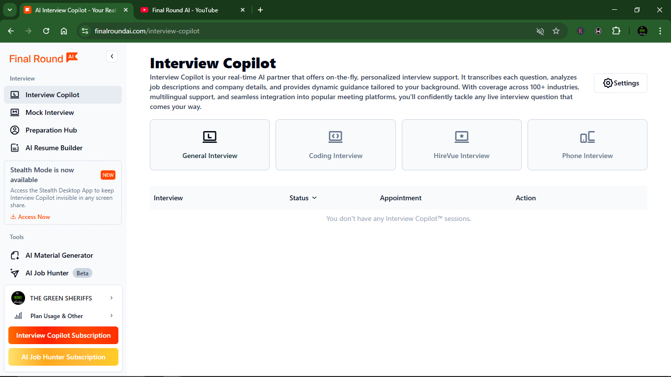Collapse the sidebar with the chevron button

tap(112, 56)
